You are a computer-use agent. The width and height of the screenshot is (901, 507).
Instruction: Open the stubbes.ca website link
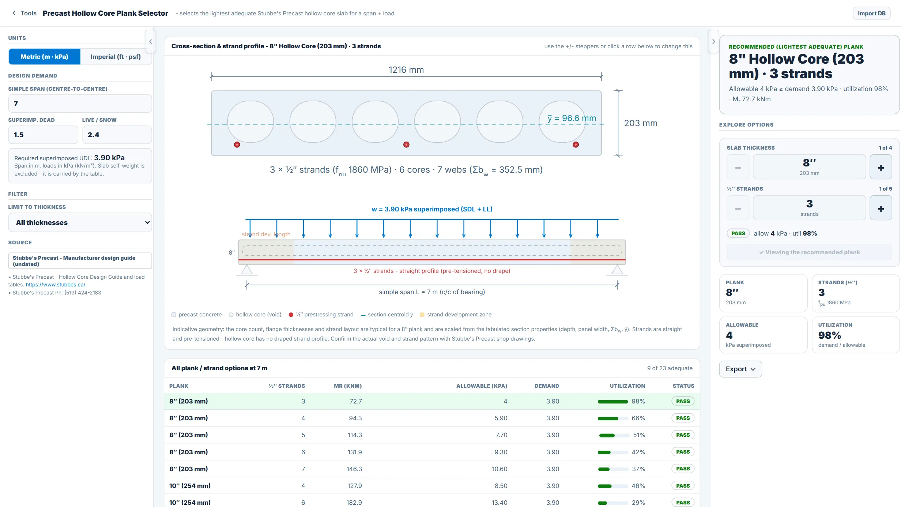coord(55,285)
